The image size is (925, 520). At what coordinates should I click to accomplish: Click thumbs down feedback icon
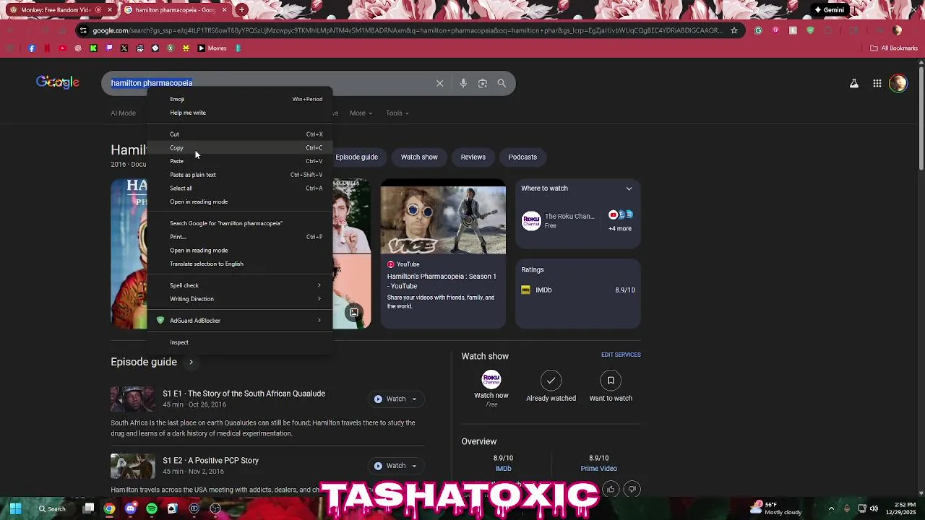click(x=632, y=489)
